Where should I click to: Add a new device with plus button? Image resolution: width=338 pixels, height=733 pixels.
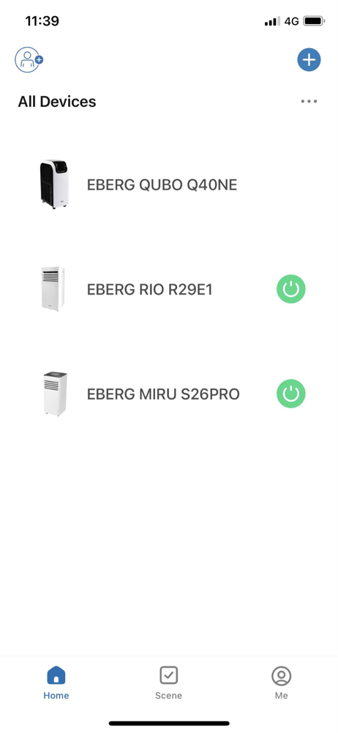pos(309,60)
